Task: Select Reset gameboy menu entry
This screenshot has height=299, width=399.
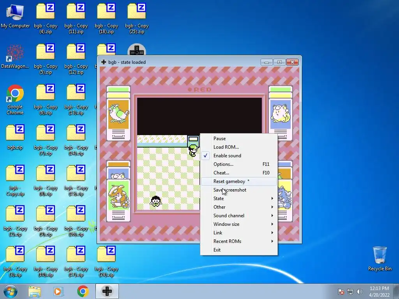Action: point(239,181)
